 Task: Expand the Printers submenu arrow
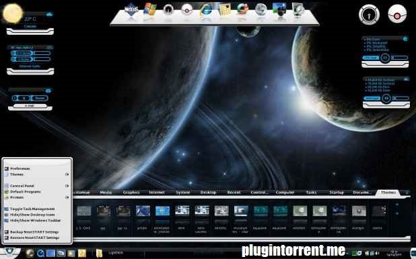(x=67, y=197)
